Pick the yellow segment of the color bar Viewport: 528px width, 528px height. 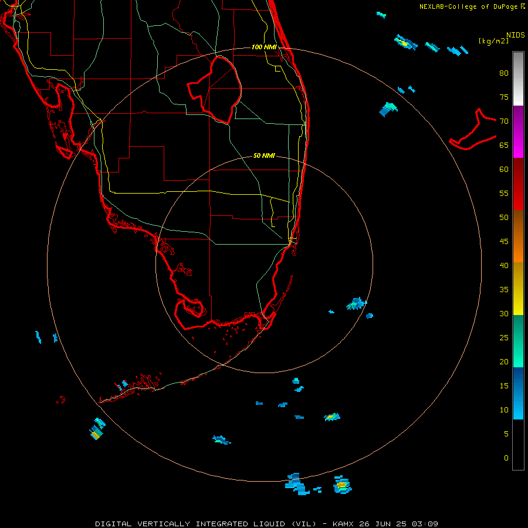(518, 289)
